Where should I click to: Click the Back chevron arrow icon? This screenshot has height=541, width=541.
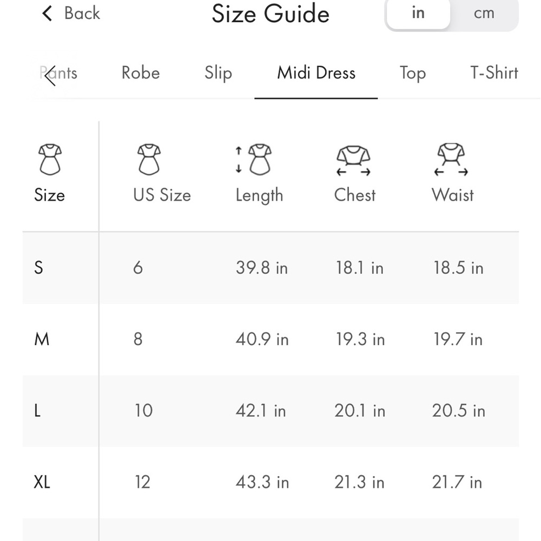point(47,14)
